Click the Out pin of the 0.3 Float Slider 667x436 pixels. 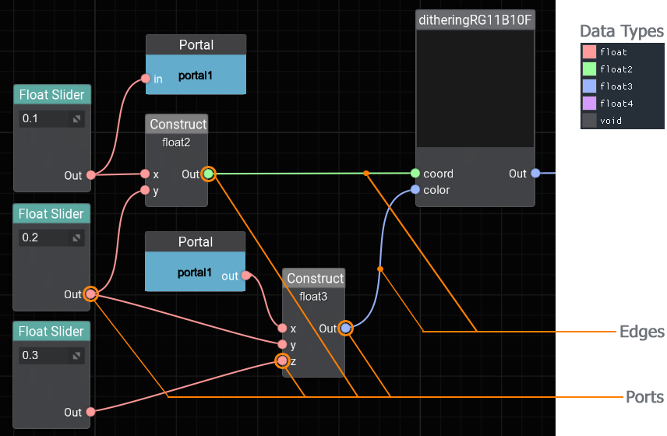(x=90, y=412)
